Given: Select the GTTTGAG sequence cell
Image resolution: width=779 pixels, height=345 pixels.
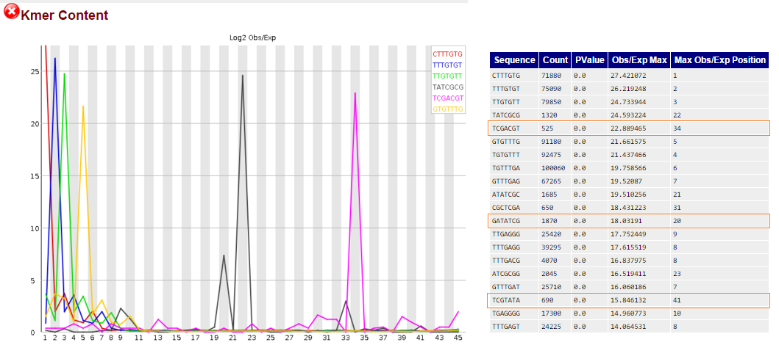Looking at the screenshot, I should pyautogui.click(x=514, y=181).
